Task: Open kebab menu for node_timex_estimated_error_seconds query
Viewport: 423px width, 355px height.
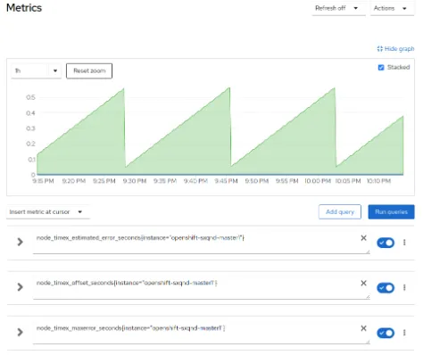Action: [x=404, y=243]
